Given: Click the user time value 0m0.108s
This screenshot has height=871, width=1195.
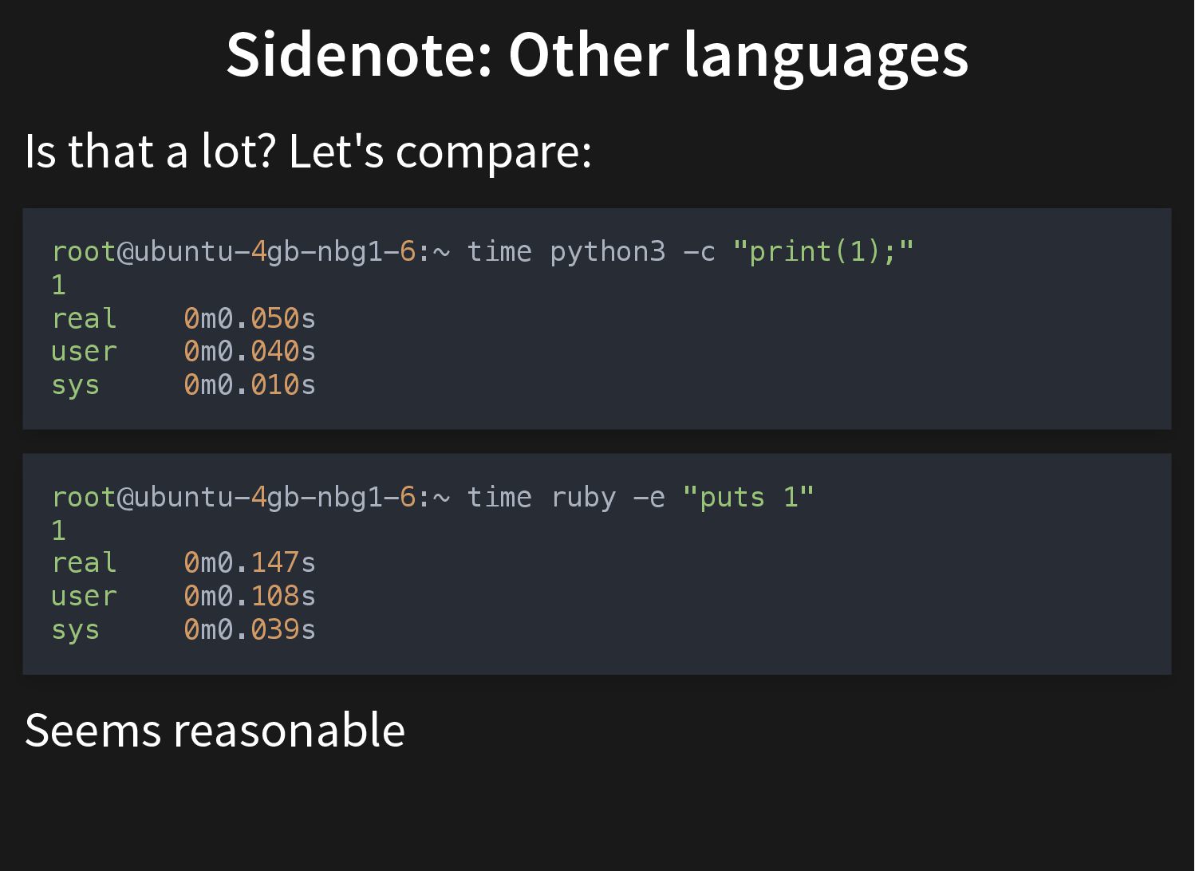Looking at the screenshot, I should 250,597.
